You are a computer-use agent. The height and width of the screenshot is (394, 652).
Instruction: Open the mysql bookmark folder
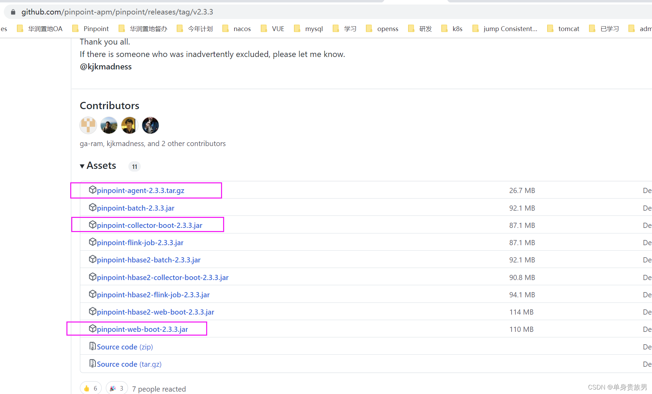point(309,29)
